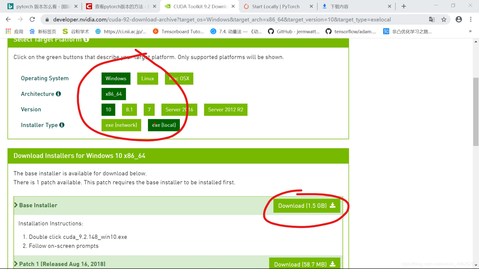Click info icon next to Architecture
Viewport: 479px width, 269px height.
58,94
